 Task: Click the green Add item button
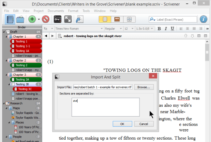pos(32,19)
